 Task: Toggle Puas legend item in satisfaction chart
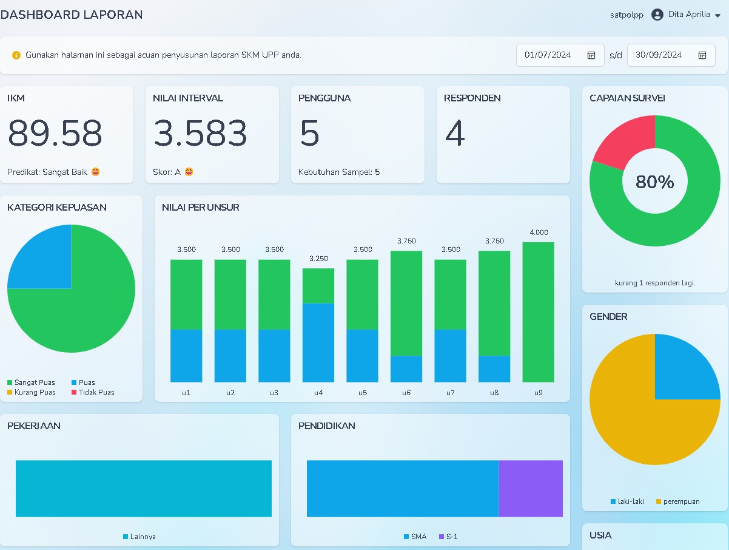click(x=83, y=382)
